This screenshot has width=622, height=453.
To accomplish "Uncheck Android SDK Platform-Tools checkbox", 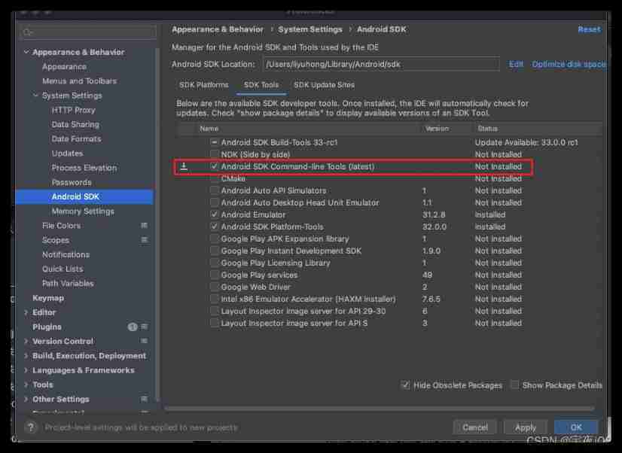I will 214,226.
